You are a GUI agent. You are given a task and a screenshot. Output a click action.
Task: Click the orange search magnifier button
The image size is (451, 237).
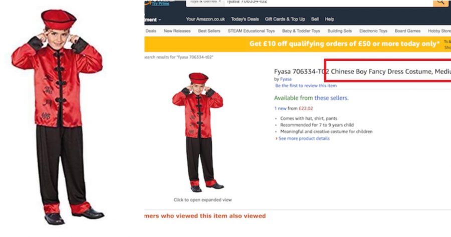click(440, 2)
